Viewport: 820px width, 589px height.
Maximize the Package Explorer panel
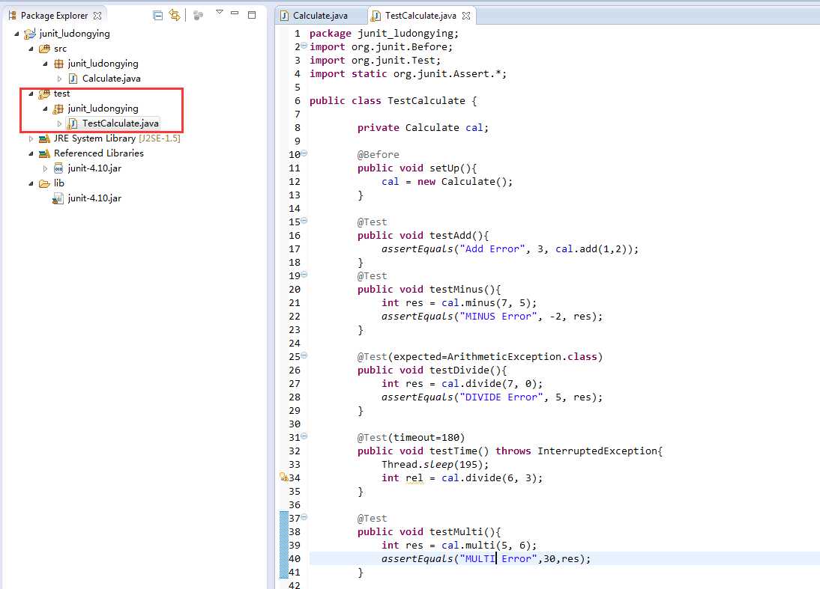(252, 15)
